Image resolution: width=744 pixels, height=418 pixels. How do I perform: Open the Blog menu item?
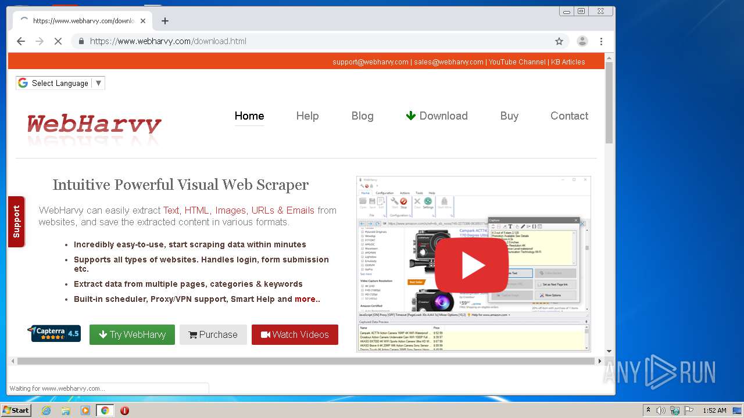pos(362,116)
